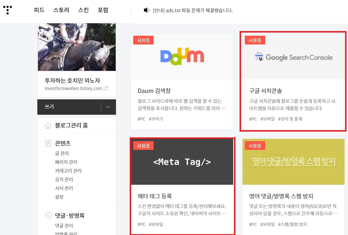Open the 콘텐츠 section
This screenshot has height=235, width=348.
pyautogui.click(x=63, y=143)
